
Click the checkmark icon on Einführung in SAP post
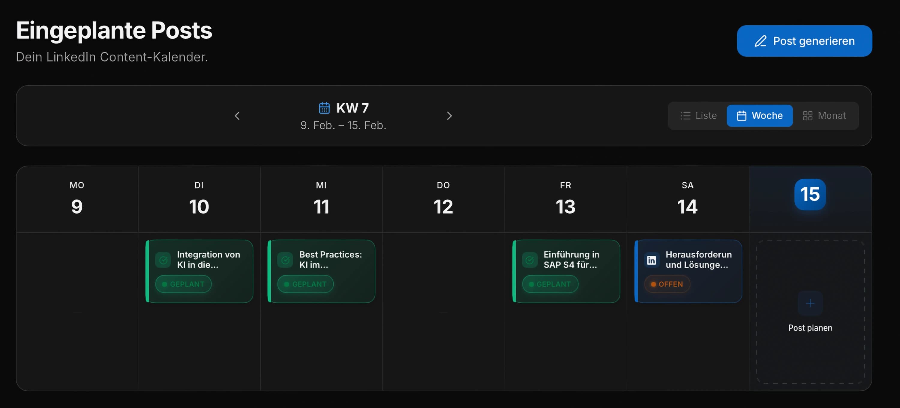[x=530, y=259]
